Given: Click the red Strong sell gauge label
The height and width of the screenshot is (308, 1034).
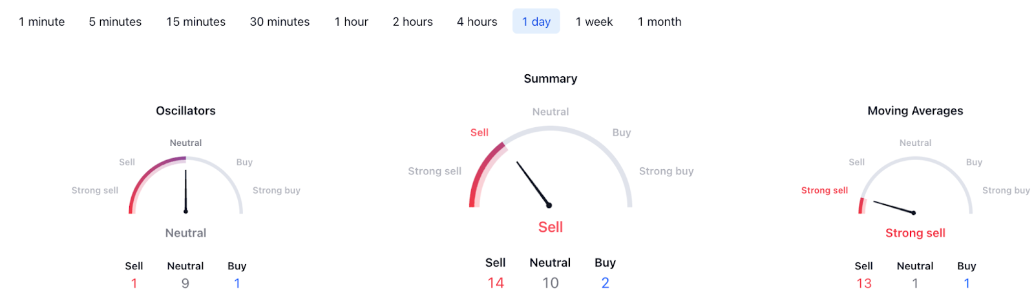Looking at the screenshot, I should (824, 190).
